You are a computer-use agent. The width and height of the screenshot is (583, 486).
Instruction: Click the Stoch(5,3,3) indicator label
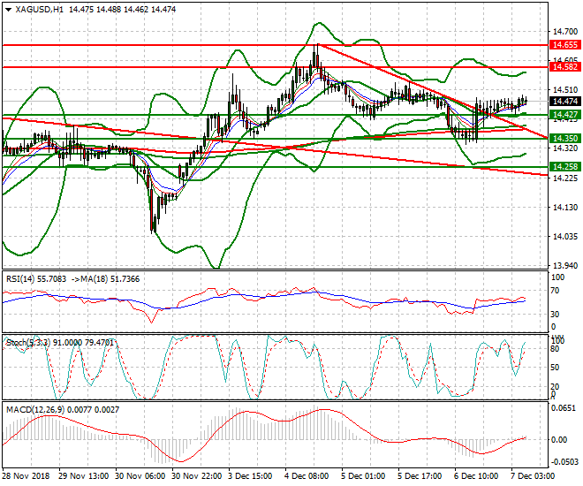coord(28,343)
